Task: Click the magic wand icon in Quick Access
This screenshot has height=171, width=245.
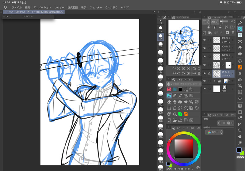Action: click(186, 108)
